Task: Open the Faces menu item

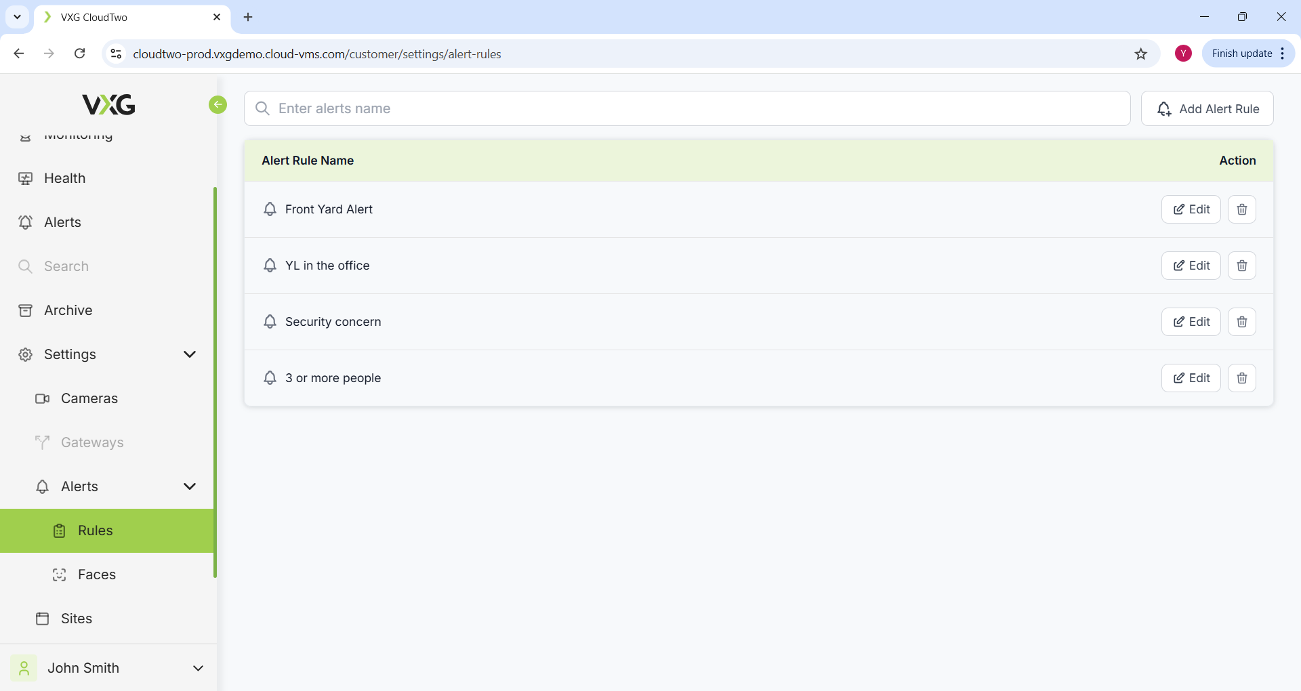Action: 96,574
